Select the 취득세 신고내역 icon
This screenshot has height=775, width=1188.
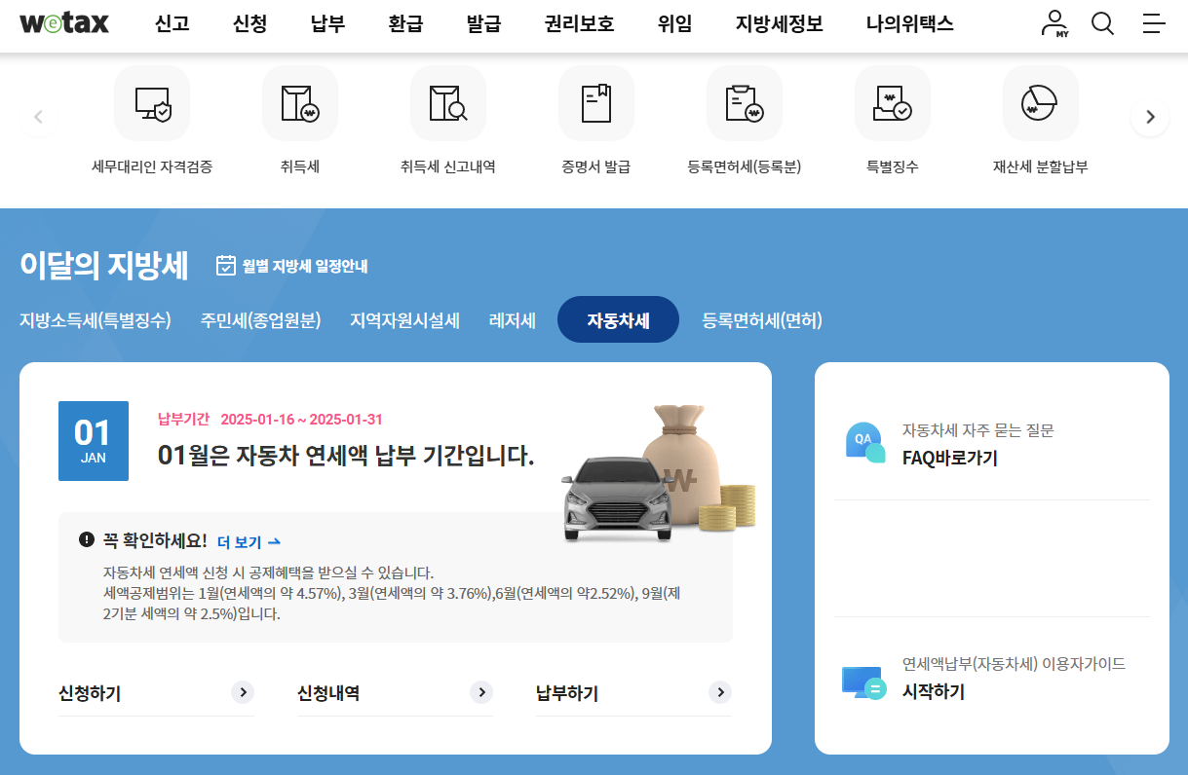click(x=447, y=102)
